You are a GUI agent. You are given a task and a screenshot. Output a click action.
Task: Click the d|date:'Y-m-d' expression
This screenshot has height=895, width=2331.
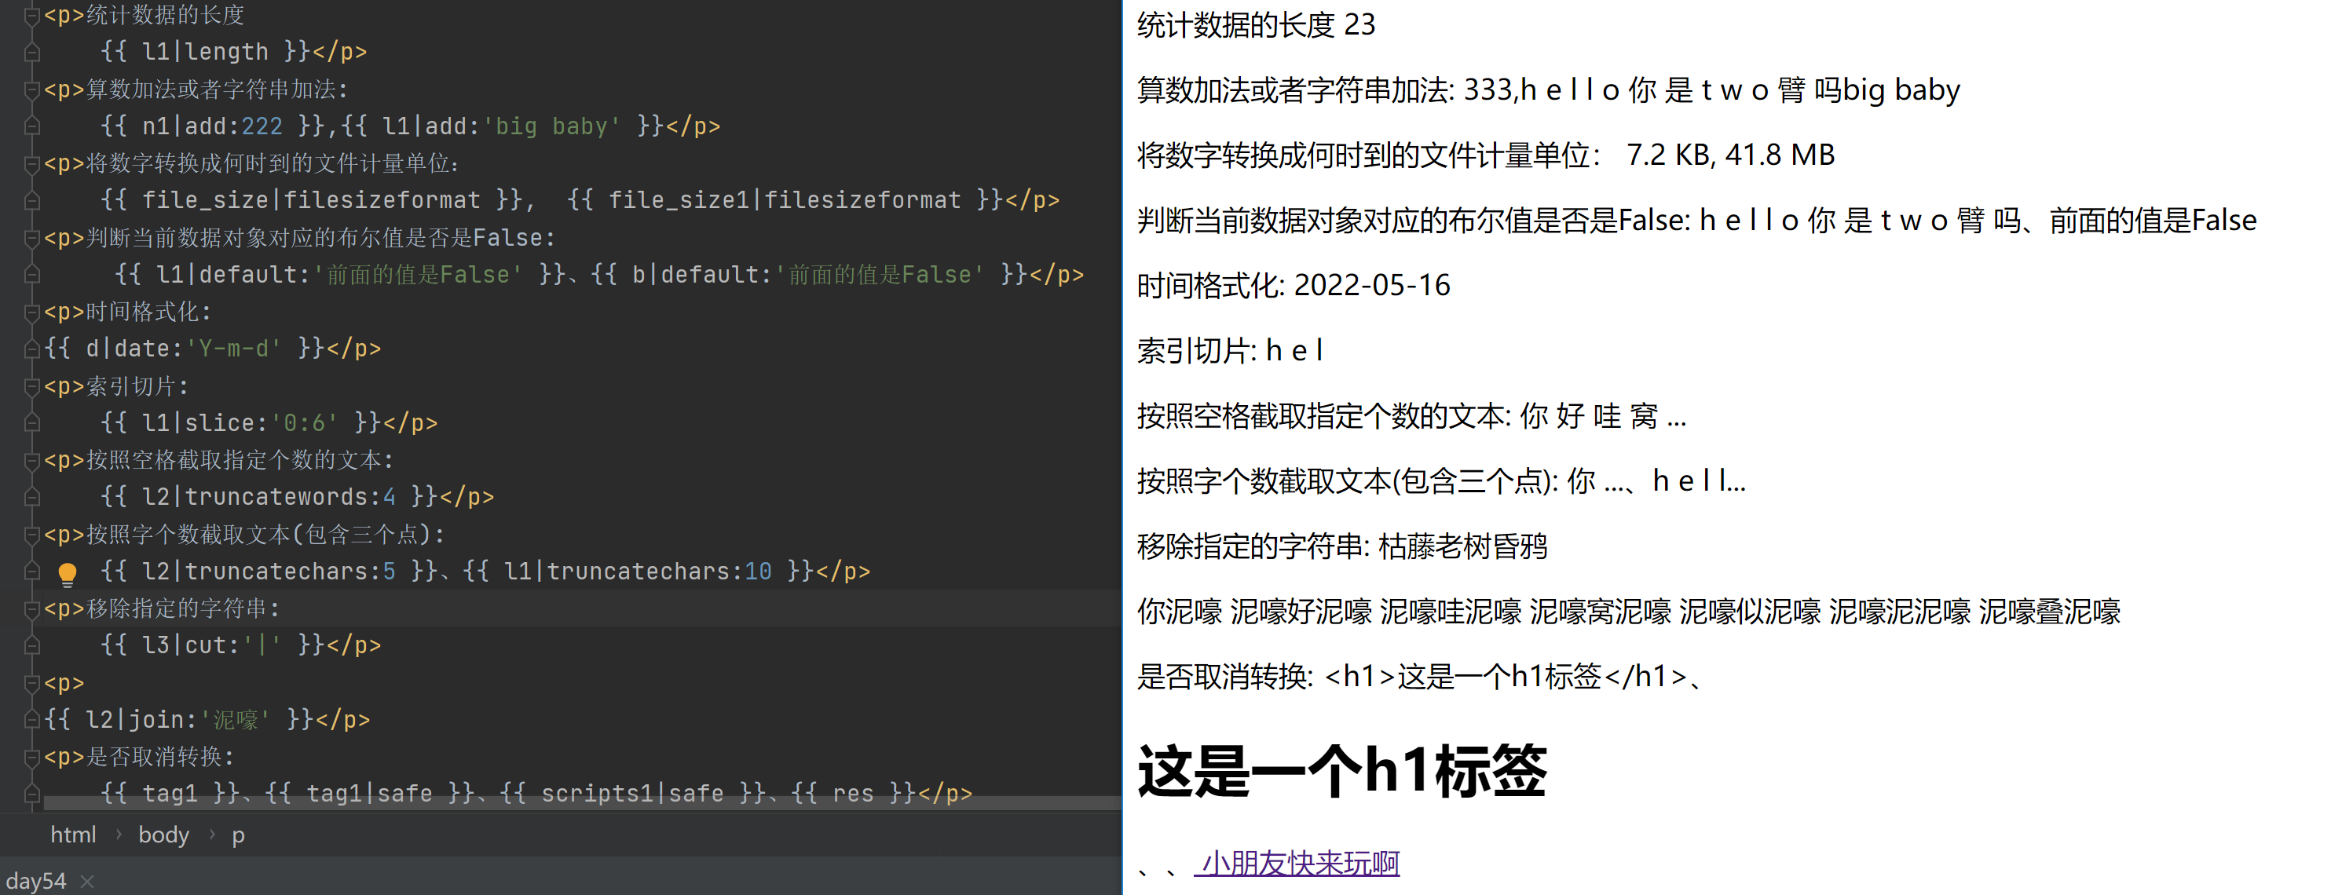coord(184,349)
